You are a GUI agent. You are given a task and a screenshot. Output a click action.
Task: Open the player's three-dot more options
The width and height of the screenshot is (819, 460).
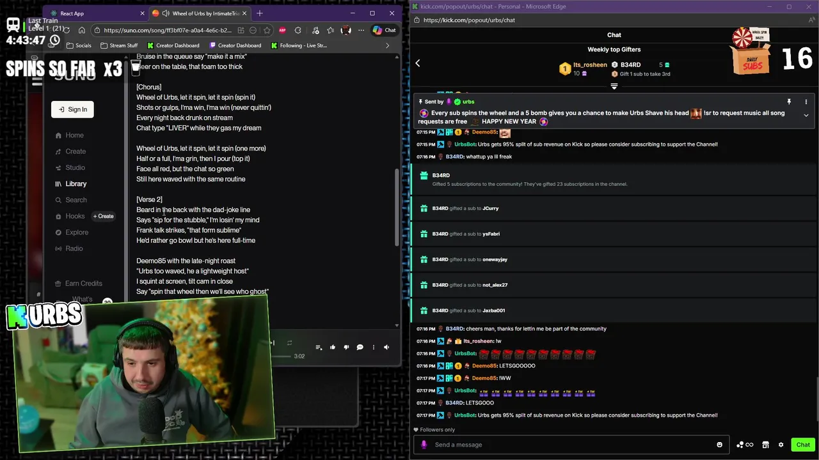(x=373, y=347)
